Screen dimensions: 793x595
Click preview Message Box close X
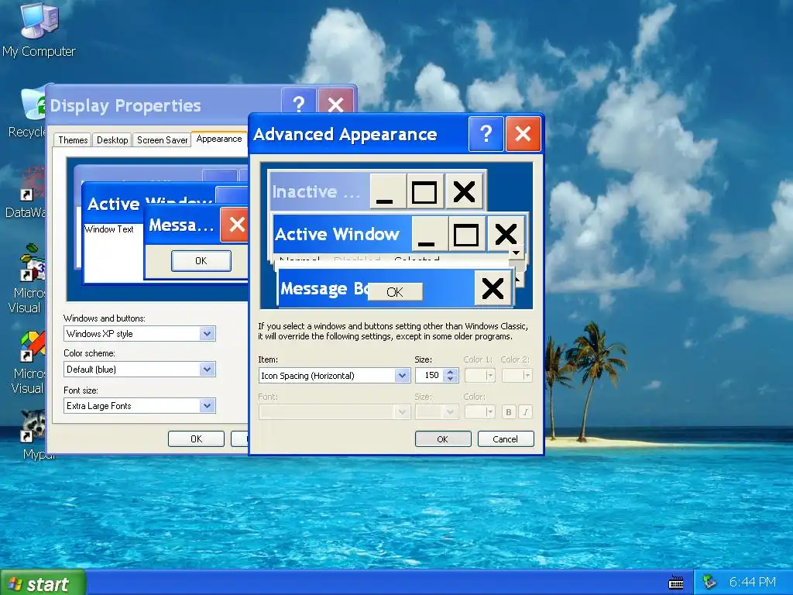tap(492, 288)
